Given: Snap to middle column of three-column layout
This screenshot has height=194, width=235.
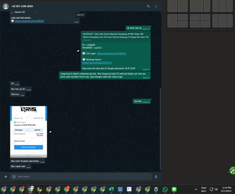Looking at the screenshot, I should pos(222,6).
